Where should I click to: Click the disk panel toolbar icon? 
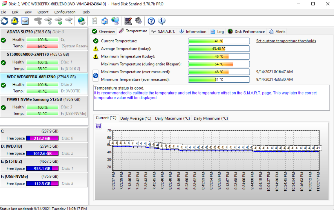tap(25, 21)
